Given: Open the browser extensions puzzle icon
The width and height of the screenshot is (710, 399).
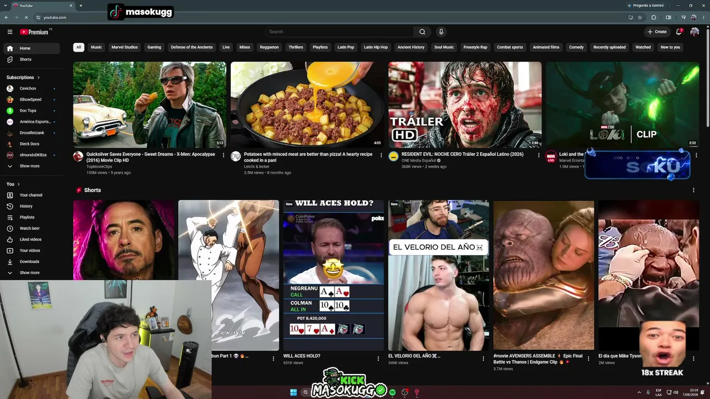Looking at the screenshot, I should tap(653, 17).
